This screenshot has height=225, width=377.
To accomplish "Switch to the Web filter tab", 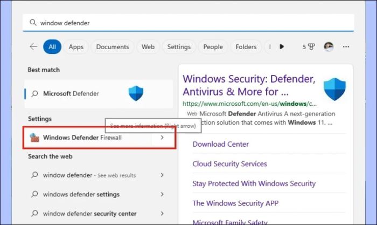I will tap(148, 47).
